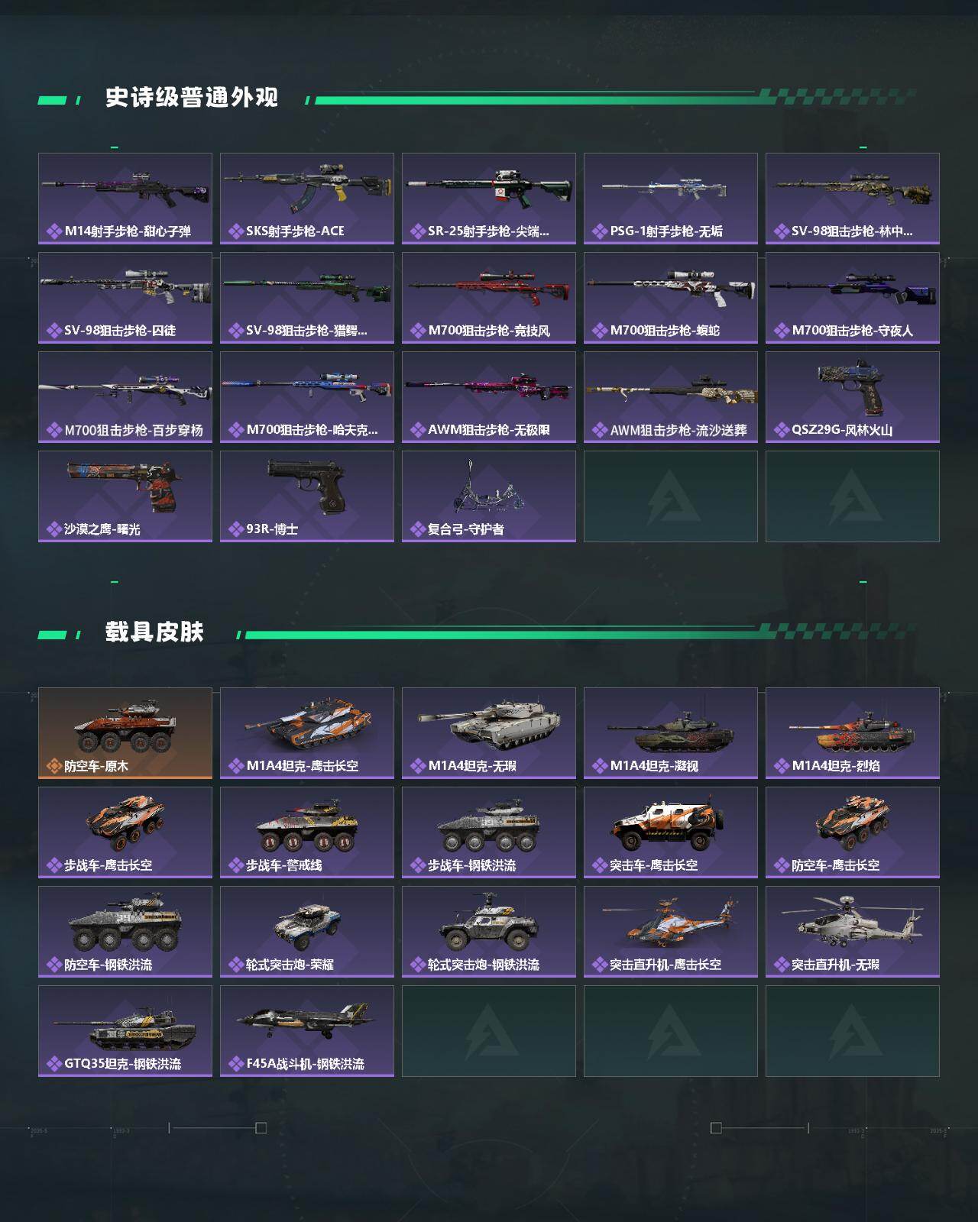This screenshot has height=1222, width=978.
Task: Click the AWM狙击步枪-无极限 skin card
Action: pyautogui.click(x=489, y=397)
